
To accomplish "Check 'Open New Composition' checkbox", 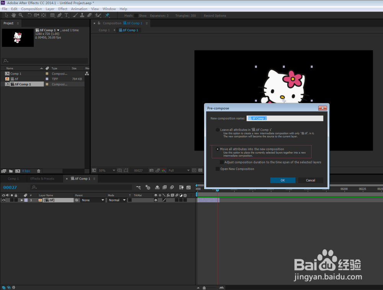I will (x=218, y=169).
